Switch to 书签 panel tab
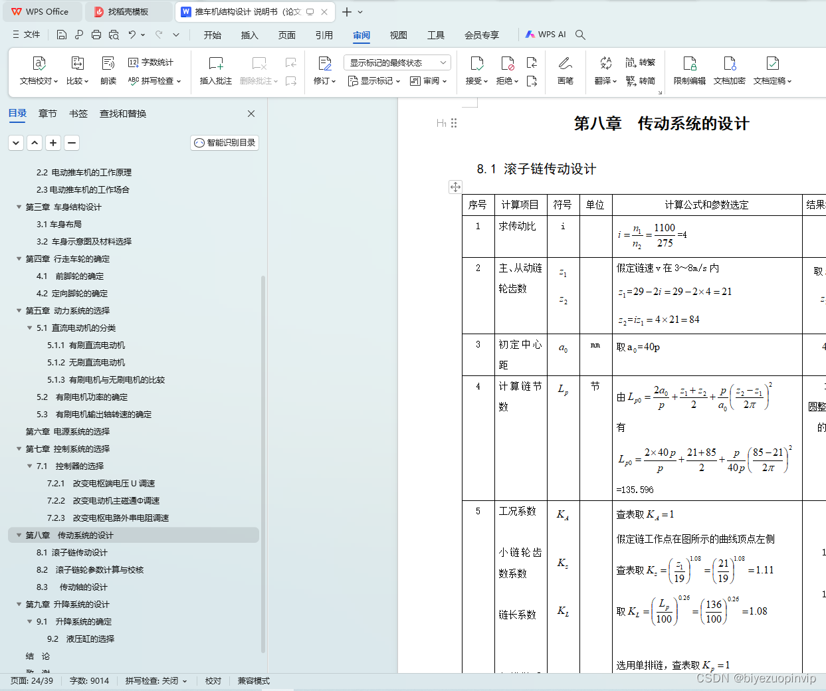Viewport: 826px width, 691px height. pos(78,114)
